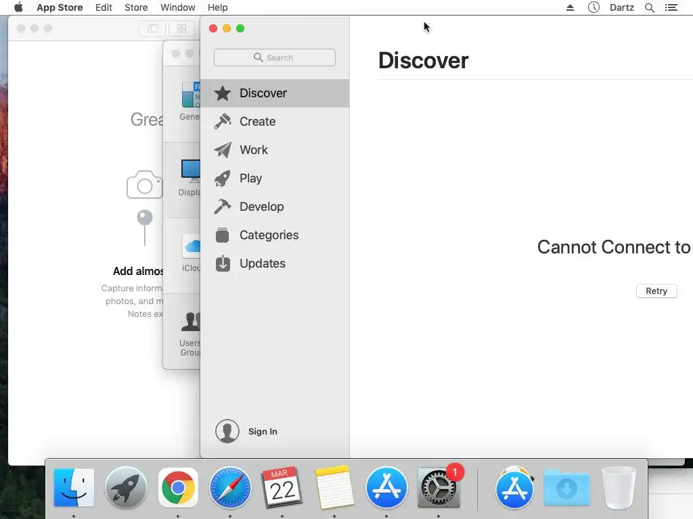
Task: Open Calendar from the Dock
Action: pos(282,488)
